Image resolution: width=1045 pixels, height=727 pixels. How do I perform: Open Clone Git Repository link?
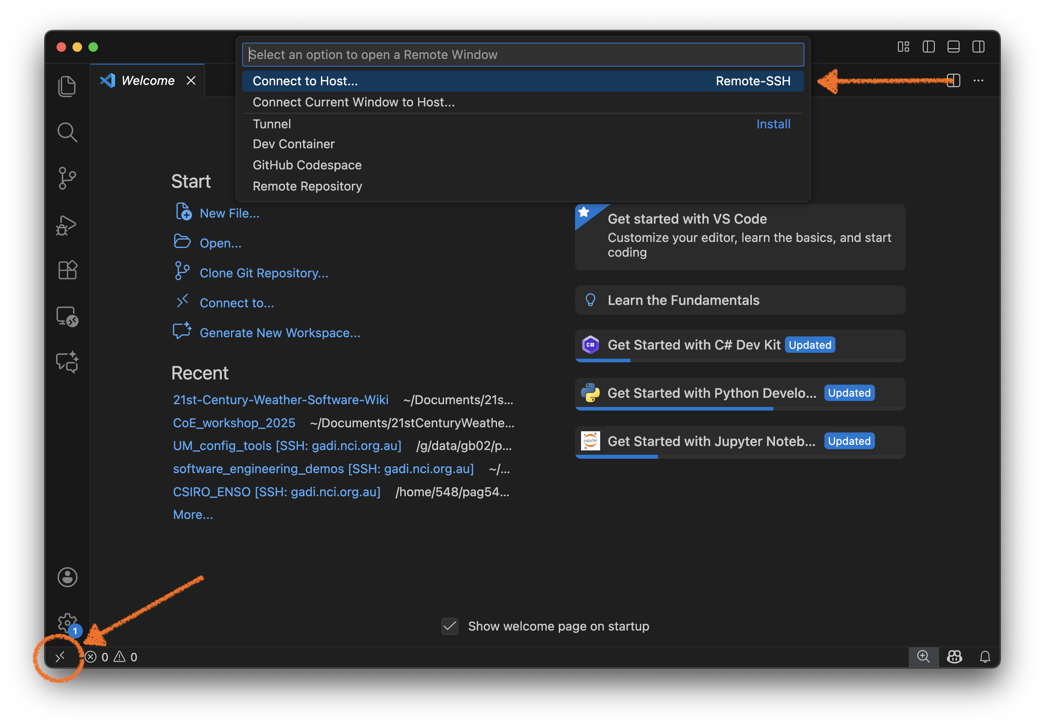[x=264, y=272]
